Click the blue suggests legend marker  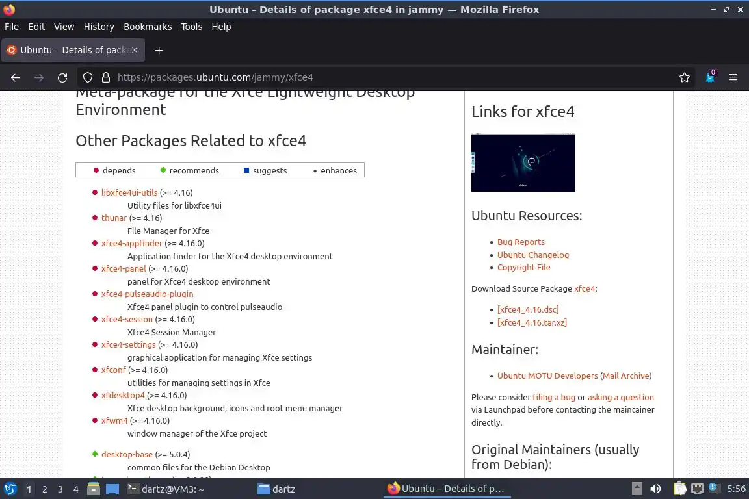point(246,170)
